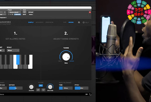This screenshot has height=102, width=151.
Task: Click the ADJUST TUNING STRENGTH heading
Action: [x=66, y=39]
